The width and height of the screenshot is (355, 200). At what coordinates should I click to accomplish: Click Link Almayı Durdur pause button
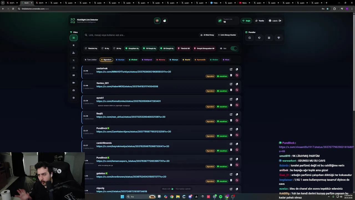227,35
